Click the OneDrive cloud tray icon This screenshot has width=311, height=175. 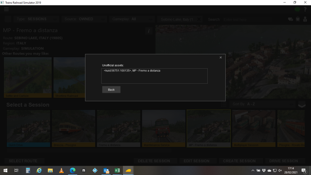pyautogui.click(x=269, y=170)
